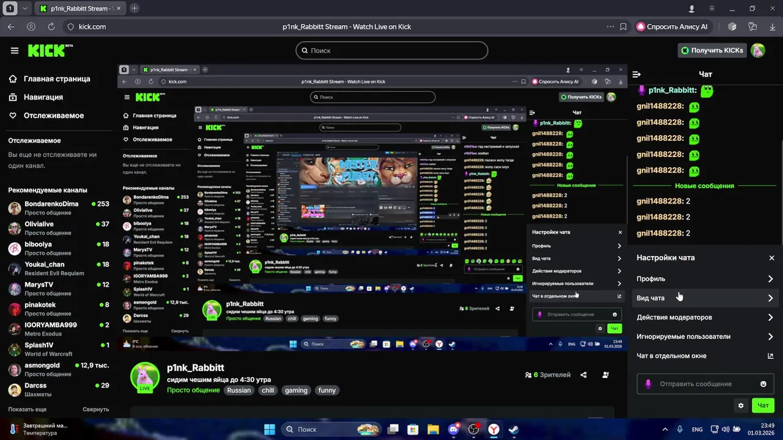The width and height of the screenshot is (783, 440).
Task: Select the p1nk_Rabbitt Stream browser tab
Action: (x=80, y=9)
